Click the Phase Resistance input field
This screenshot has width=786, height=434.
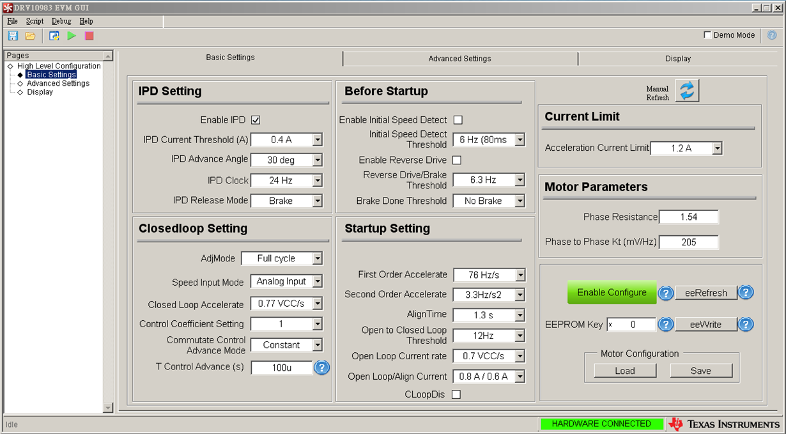[x=689, y=217]
